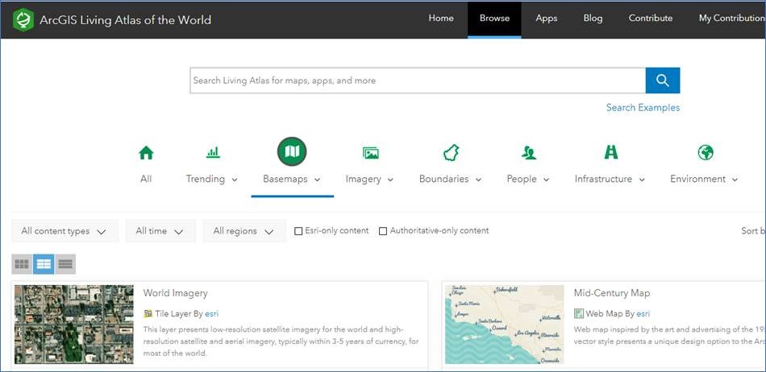
Task: Open the Mid-Century Map thumbnail
Action: point(504,324)
